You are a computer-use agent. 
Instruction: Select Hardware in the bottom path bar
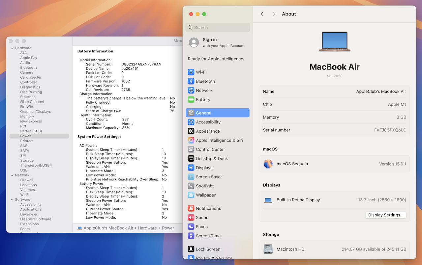click(x=147, y=228)
